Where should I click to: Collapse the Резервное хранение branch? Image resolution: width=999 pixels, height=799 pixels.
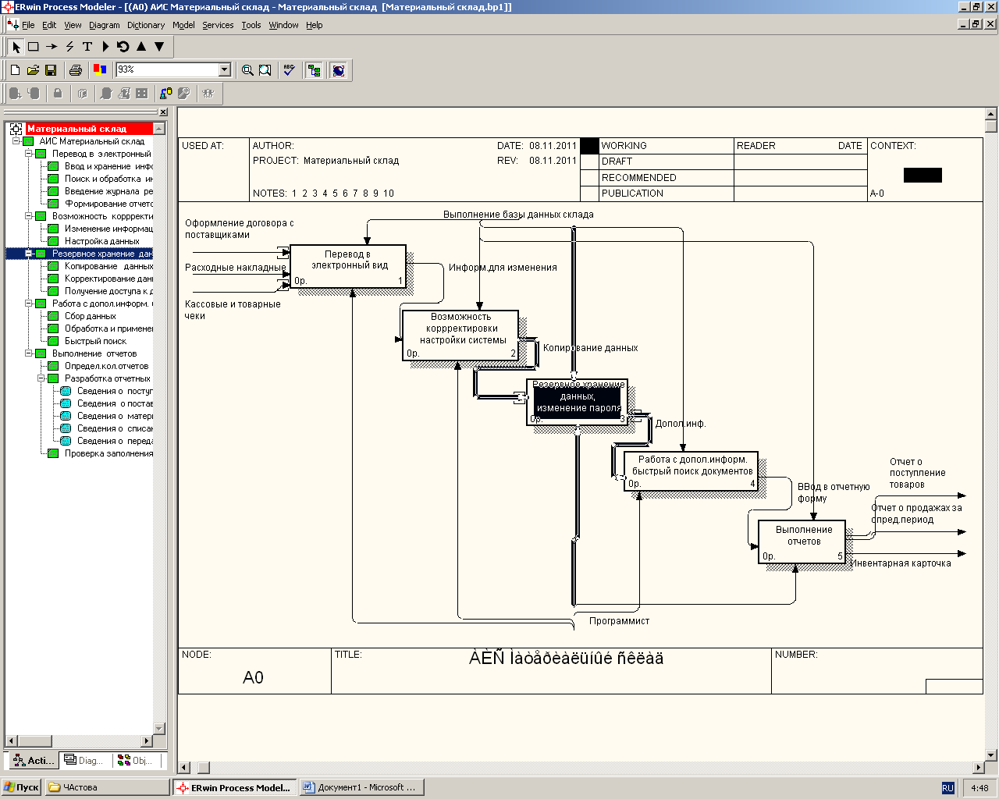[28, 254]
